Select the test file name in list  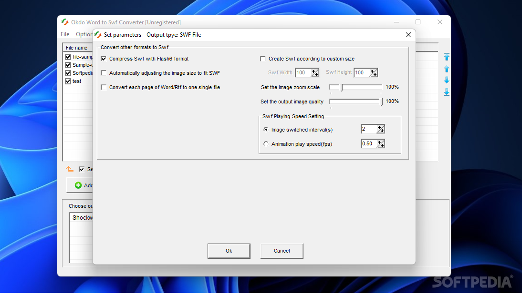77,81
